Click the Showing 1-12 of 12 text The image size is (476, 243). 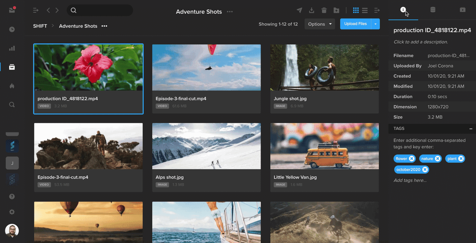point(278,24)
